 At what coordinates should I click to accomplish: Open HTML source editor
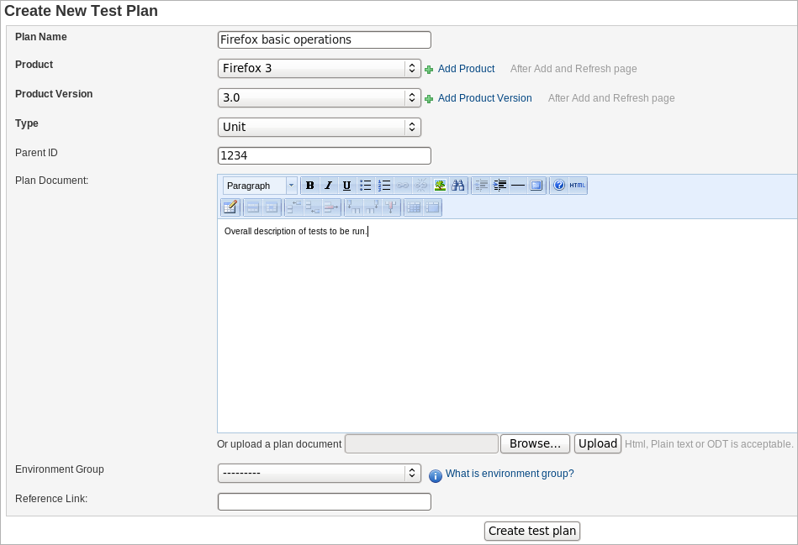coord(578,186)
